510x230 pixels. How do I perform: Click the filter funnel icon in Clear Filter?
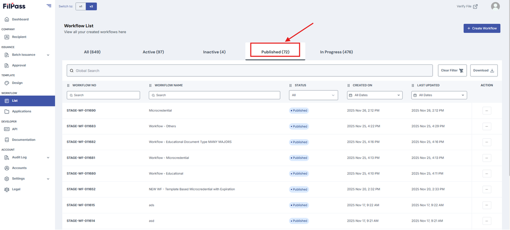click(x=461, y=71)
